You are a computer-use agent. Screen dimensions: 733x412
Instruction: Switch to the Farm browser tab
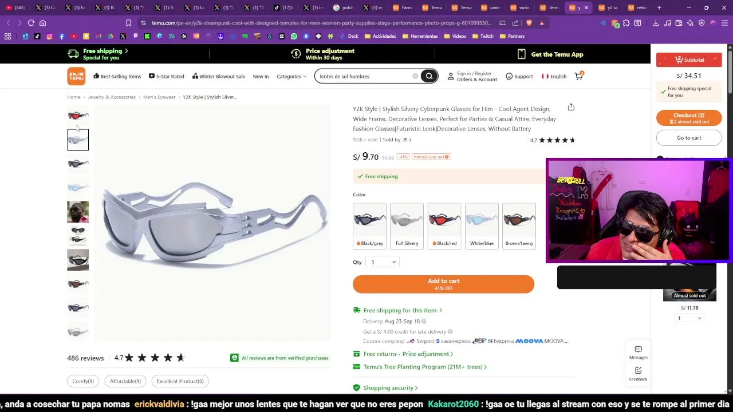(x=403, y=7)
